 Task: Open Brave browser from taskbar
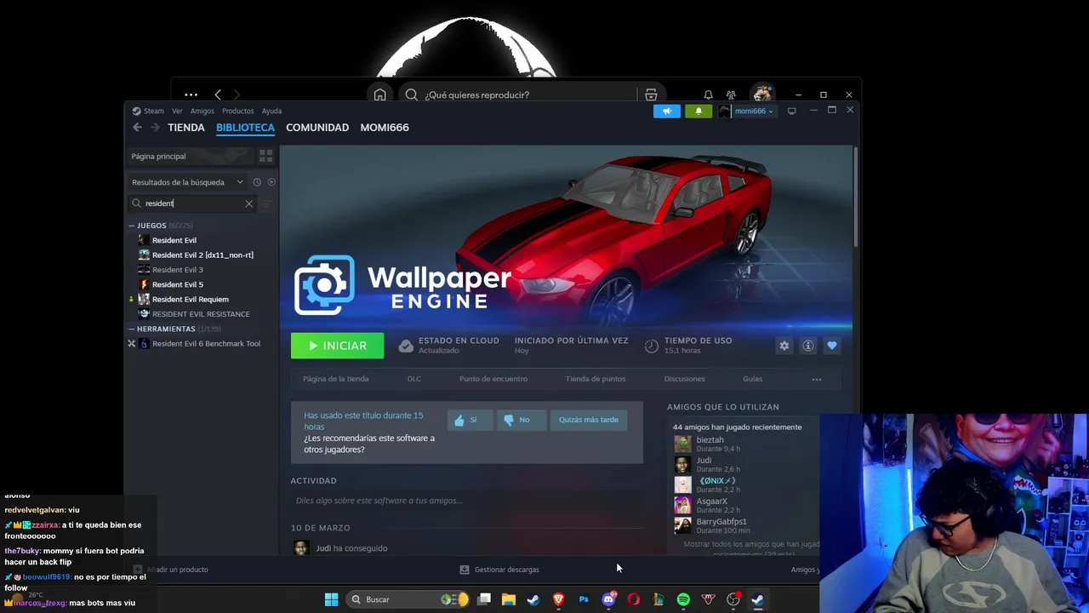point(558,599)
